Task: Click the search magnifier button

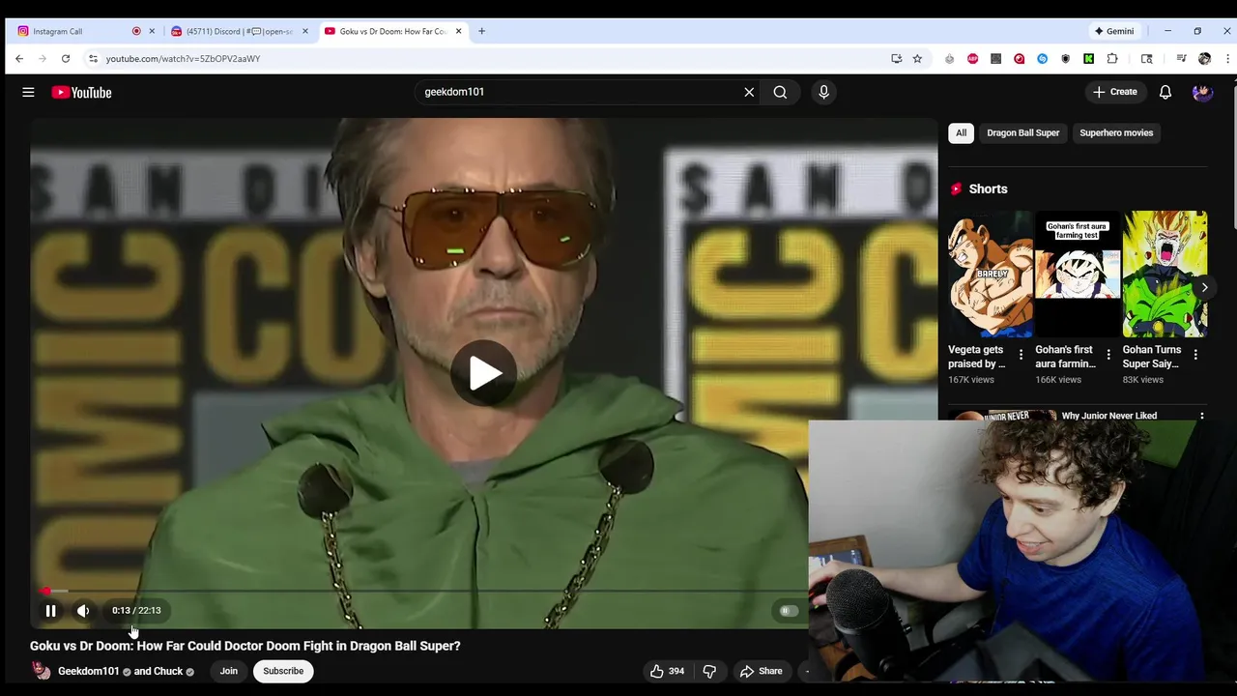Action: click(780, 92)
